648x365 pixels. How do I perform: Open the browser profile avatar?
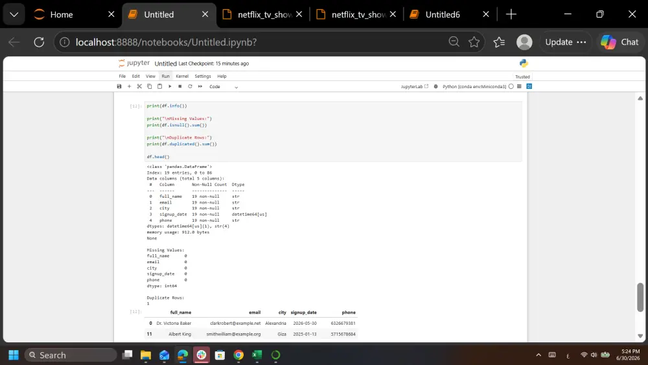[524, 42]
